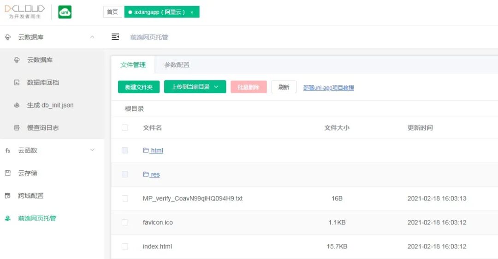This screenshot has height=259, width=498.
Task: Click the index.html row update time
Action: click(x=437, y=246)
